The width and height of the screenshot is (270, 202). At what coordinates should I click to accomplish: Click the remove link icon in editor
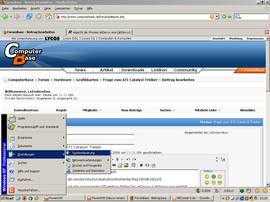pos(114,165)
